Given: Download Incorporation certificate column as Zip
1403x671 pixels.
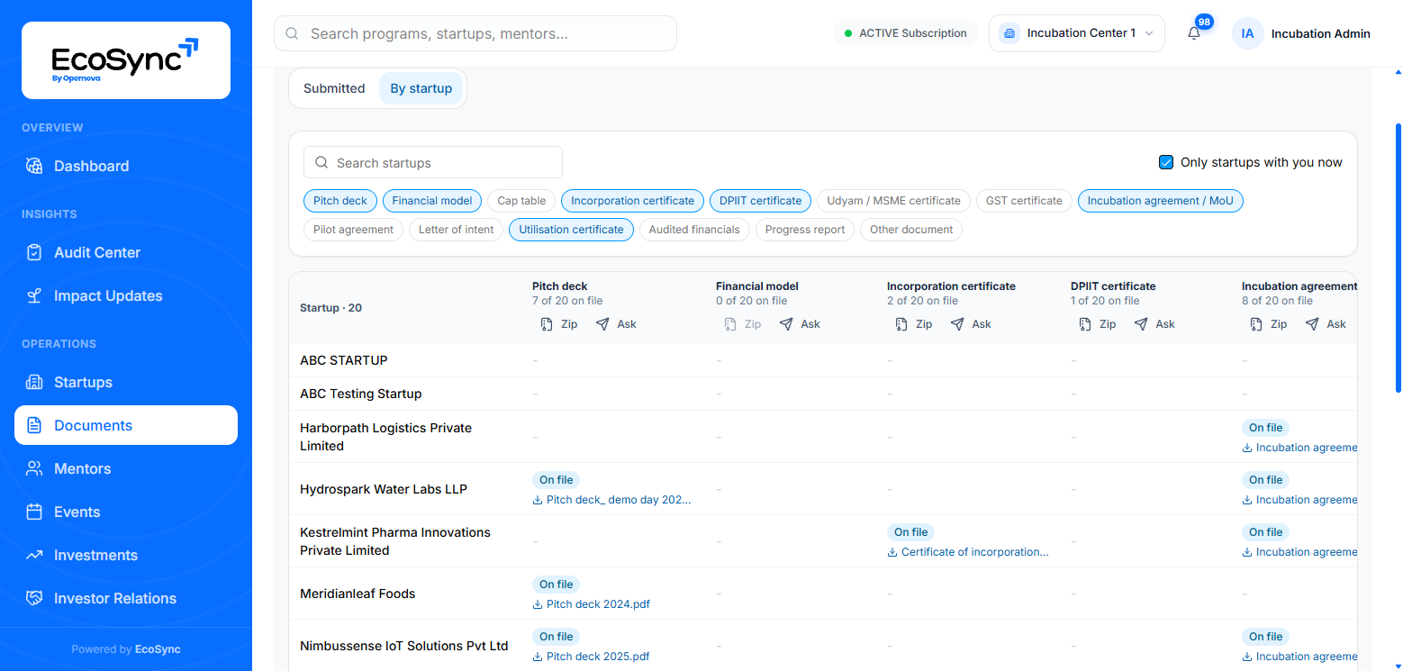Looking at the screenshot, I should 913,324.
